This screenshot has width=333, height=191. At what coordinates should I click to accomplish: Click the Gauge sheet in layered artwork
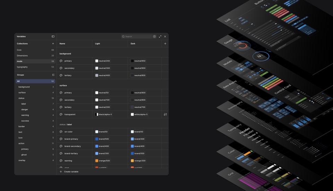[x=250, y=48]
